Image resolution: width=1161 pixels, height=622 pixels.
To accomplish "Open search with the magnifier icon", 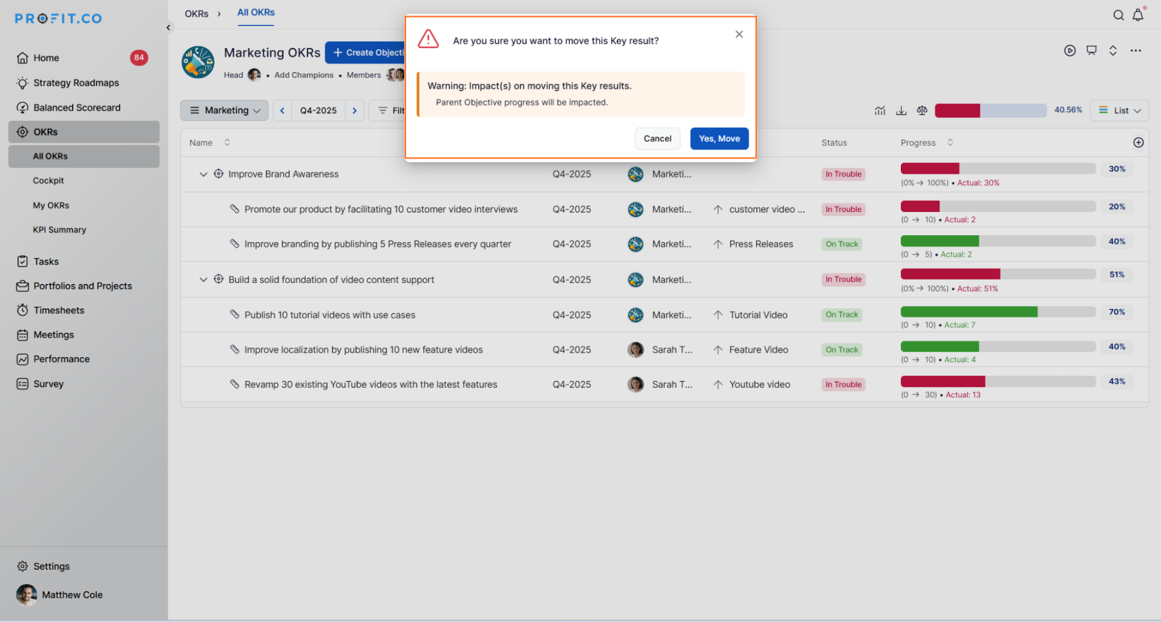I will click(x=1118, y=16).
